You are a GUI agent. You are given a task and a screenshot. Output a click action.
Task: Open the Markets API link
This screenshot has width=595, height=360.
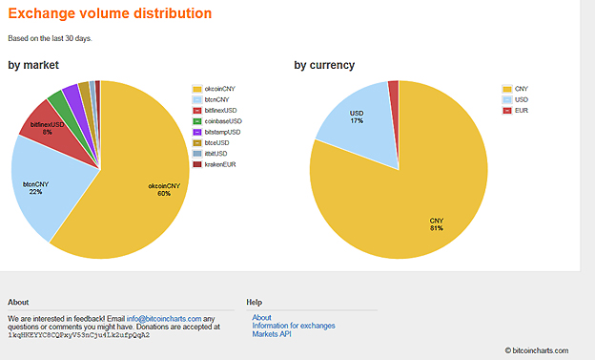click(x=272, y=334)
